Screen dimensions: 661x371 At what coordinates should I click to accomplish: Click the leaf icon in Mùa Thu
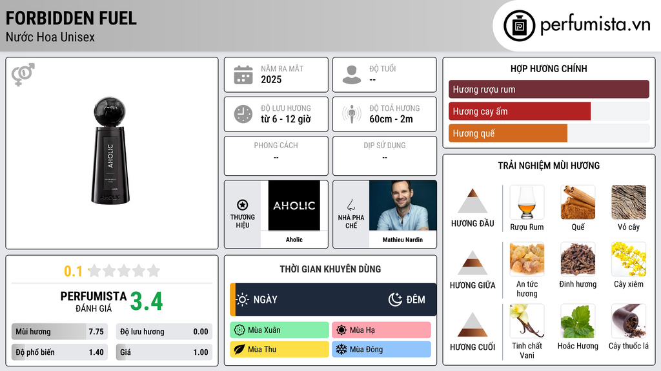(x=239, y=349)
